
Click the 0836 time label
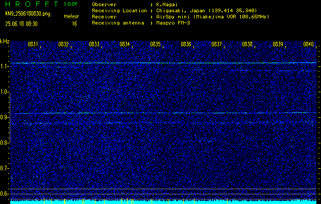(x=186, y=44)
